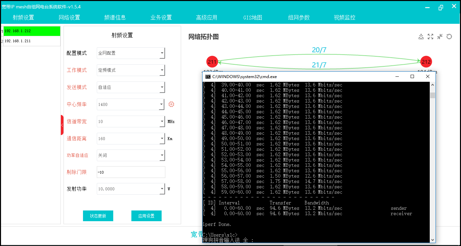Select device 192.168.1.211 in list
Image resolution: width=461 pixels, height=246 pixels.
click(32, 41)
